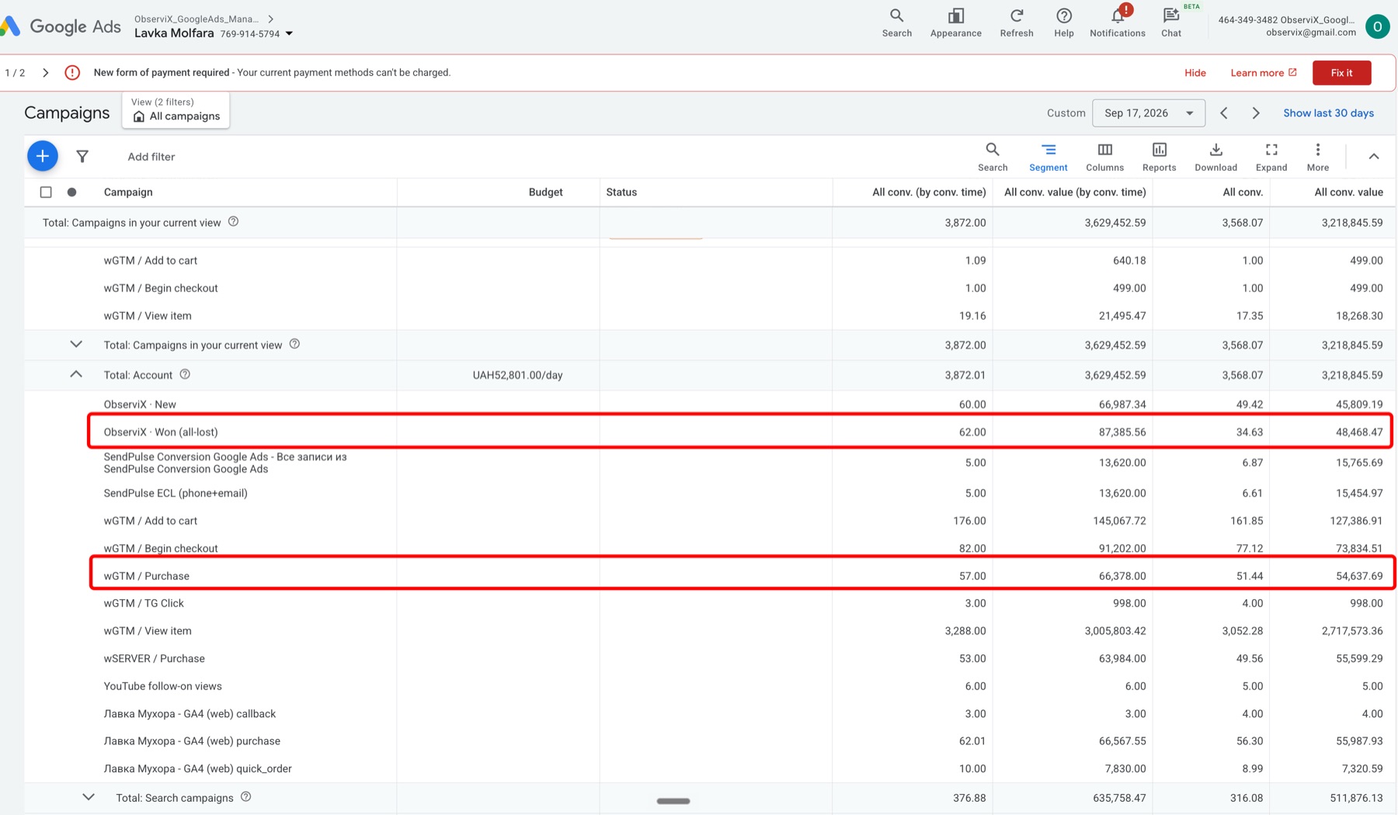Image resolution: width=1398 pixels, height=815 pixels.
Task: Click the Expand table icon
Action: point(1271,156)
